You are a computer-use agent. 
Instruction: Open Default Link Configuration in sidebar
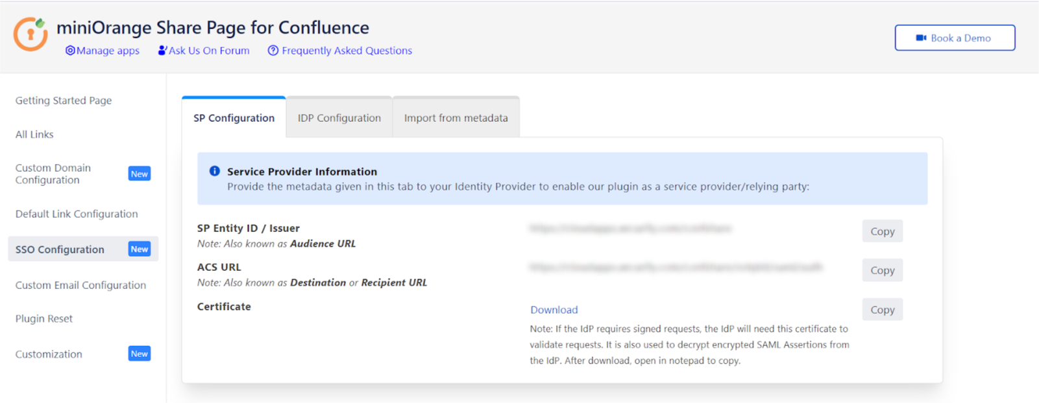pyautogui.click(x=77, y=214)
